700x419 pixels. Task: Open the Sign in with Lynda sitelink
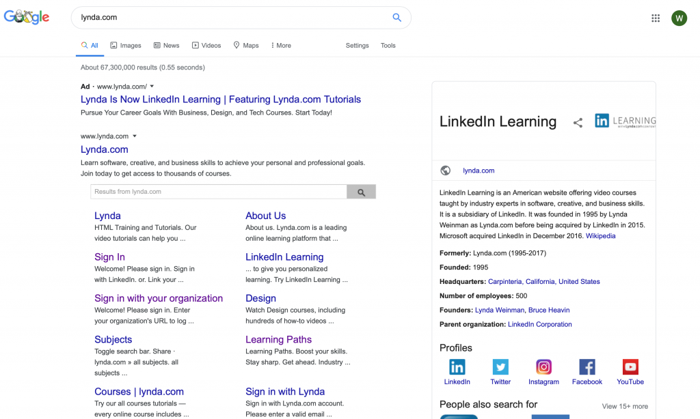point(285,392)
